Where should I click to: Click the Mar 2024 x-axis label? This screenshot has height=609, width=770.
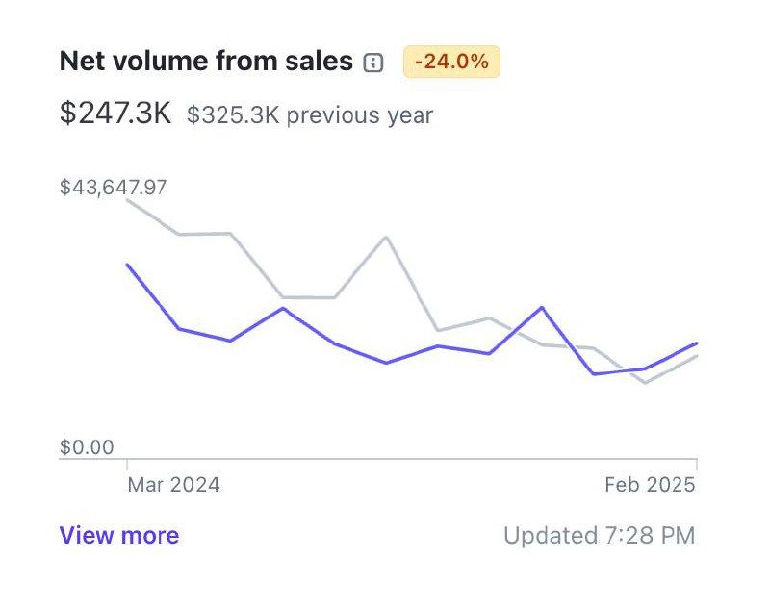(x=173, y=485)
